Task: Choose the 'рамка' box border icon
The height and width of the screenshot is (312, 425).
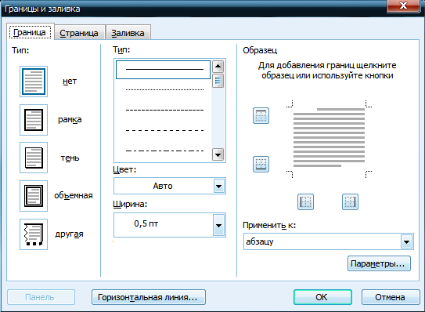Action: click(34, 120)
